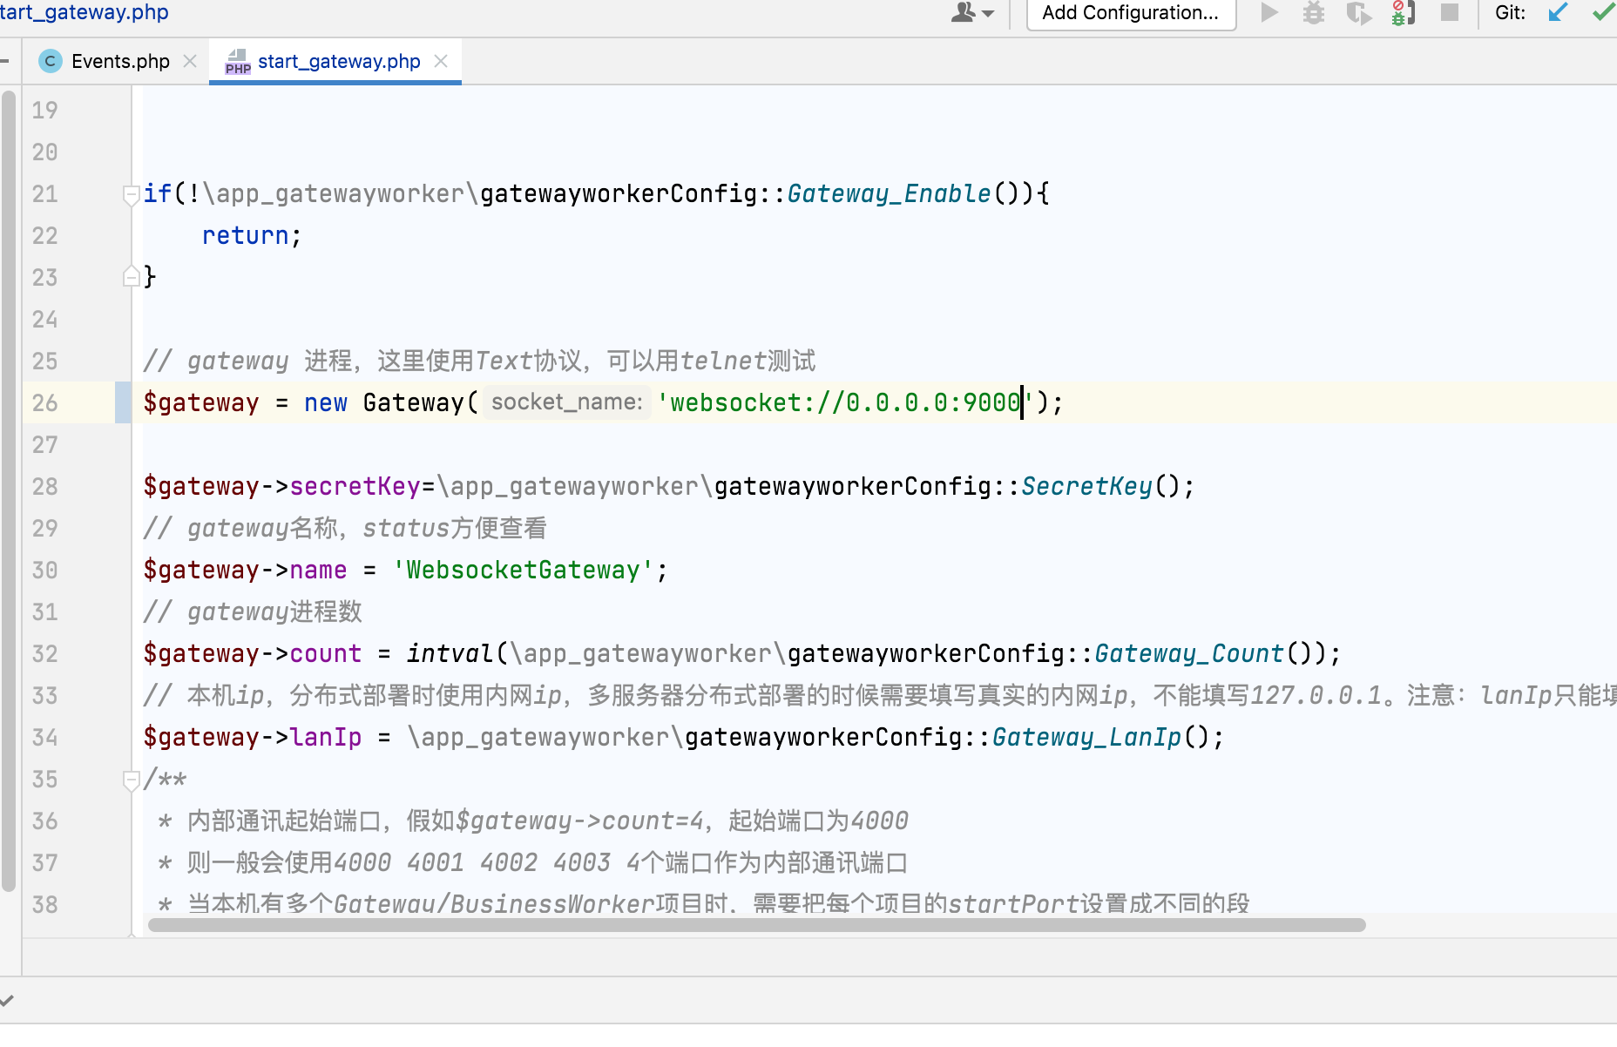Click line number 35 in the gutter

pyautogui.click(x=44, y=779)
